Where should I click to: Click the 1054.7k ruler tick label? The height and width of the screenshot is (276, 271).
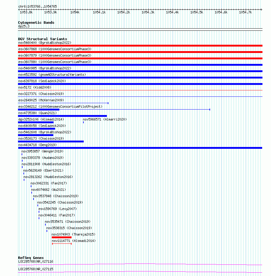pos(245,12)
